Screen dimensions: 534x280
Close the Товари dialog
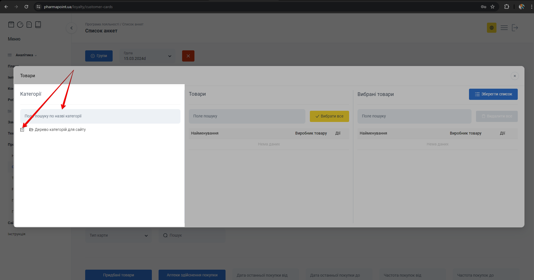point(515,76)
